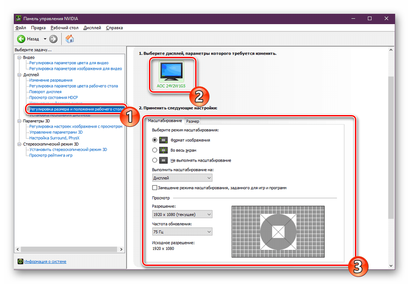The image size is (409, 284).
Task: Click the scaling preview test pattern
Action: click(x=278, y=232)
